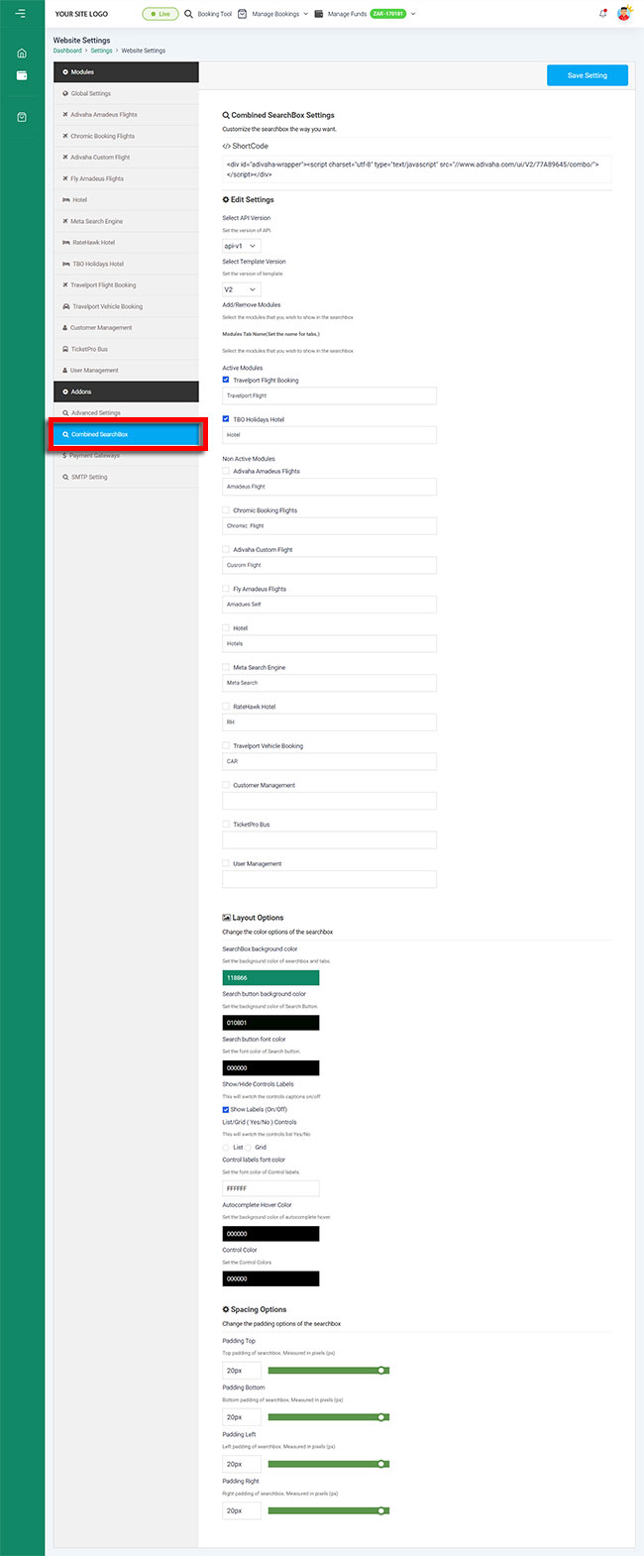The width and height of the screenshot is (644, 1556).
Task: Click the bed icon beside Hotel sidebar item
Action: (x=66, y=200)
